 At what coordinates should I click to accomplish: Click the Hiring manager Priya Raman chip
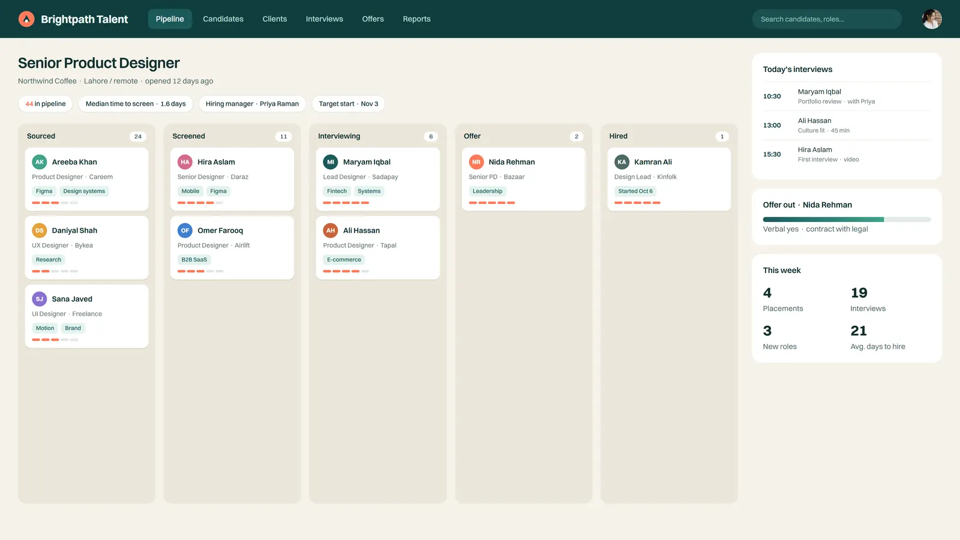tap(252, 104)
